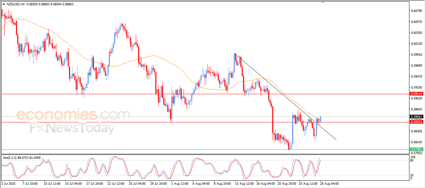The width and height of the screenshot is (425, 188).
Task: Click the stochastic scale value 100
Action: [413, 157]
